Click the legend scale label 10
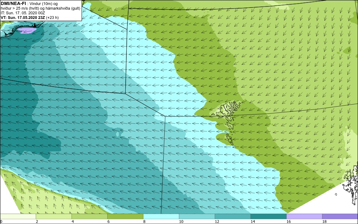Viewport: 358px width, 224px height. pyautogui.click(x=181, y=221)
